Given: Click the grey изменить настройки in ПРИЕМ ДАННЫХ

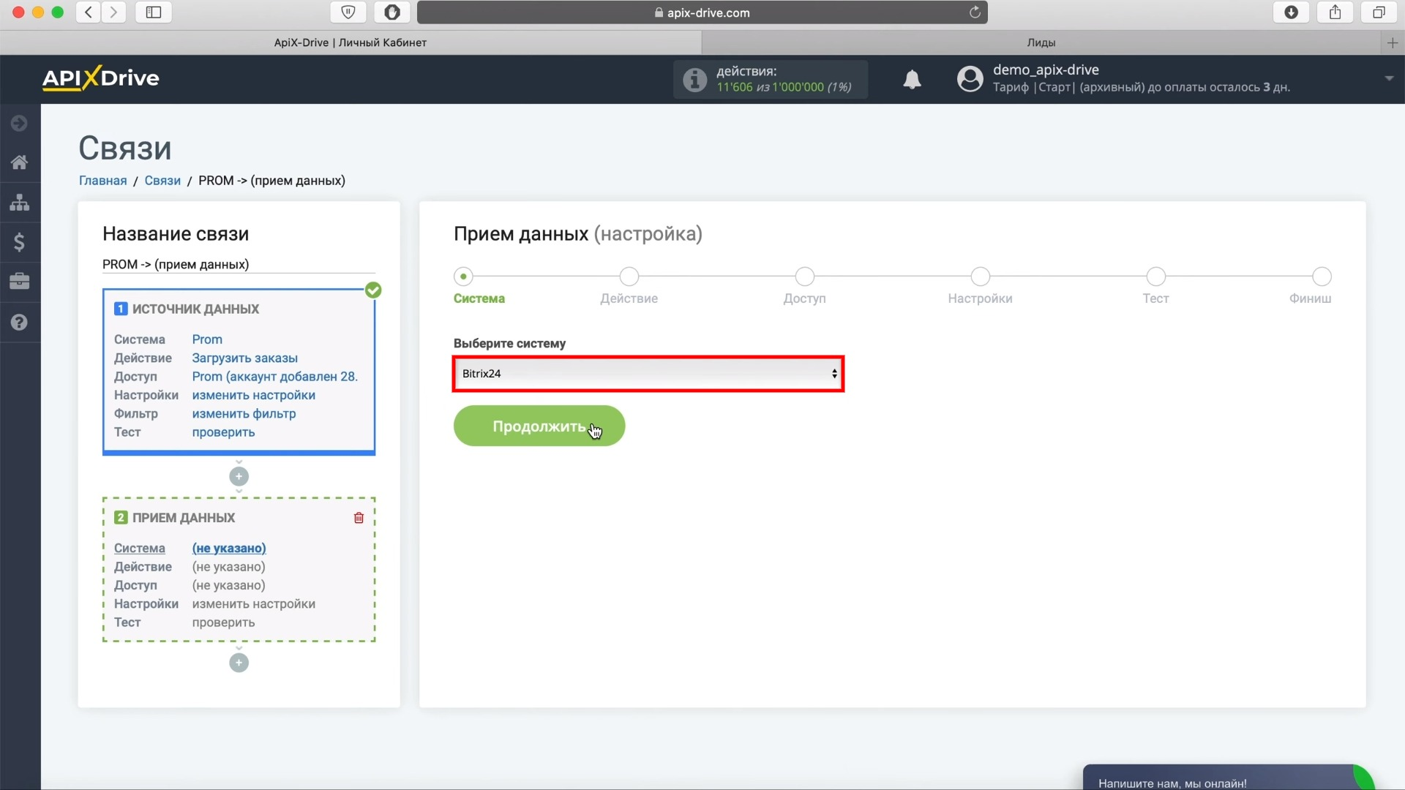Looking at the screenshot, I should 254,604.
